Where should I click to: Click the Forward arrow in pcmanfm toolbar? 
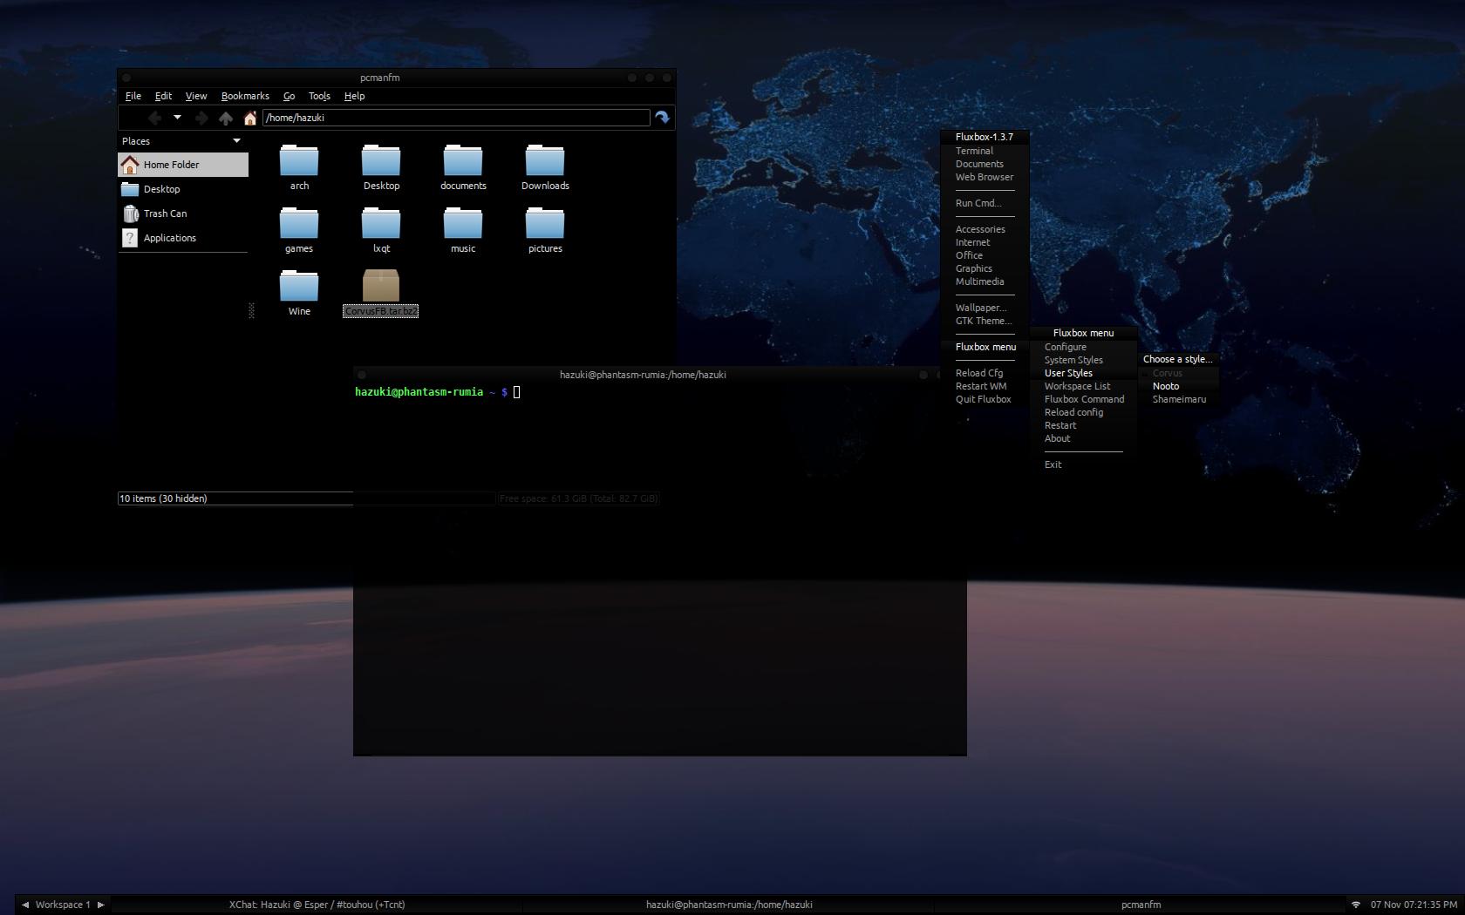click(x=201, y=118)
